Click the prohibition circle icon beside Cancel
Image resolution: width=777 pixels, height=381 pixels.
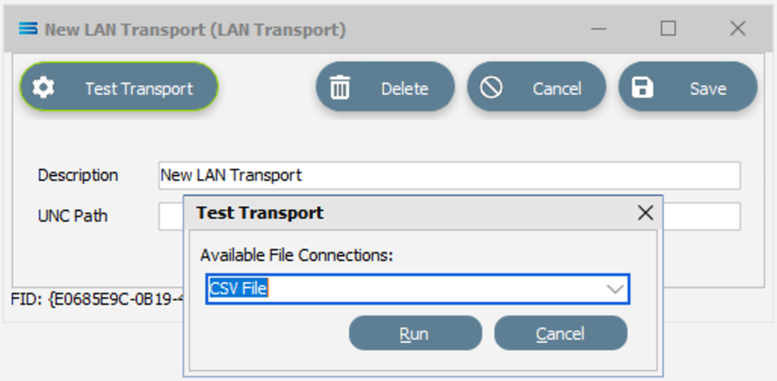(491, 88)
